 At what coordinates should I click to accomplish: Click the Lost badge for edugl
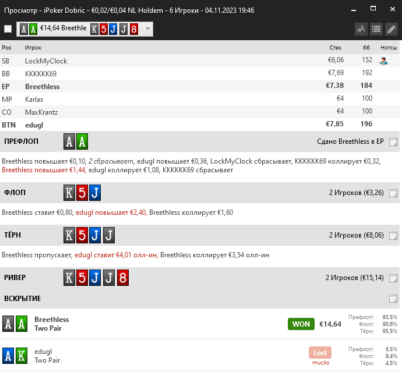coord(320,353)
